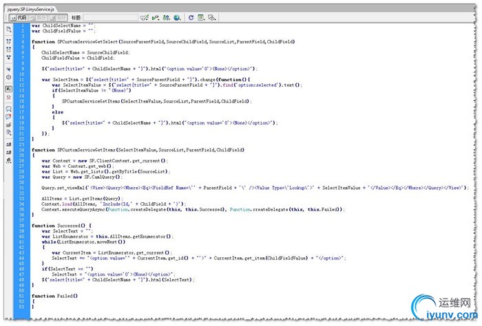The height and width of the screenshot is (326, 482).
Task: Click the Apply Comment speech bubble icon
Action: coord(8,109)
